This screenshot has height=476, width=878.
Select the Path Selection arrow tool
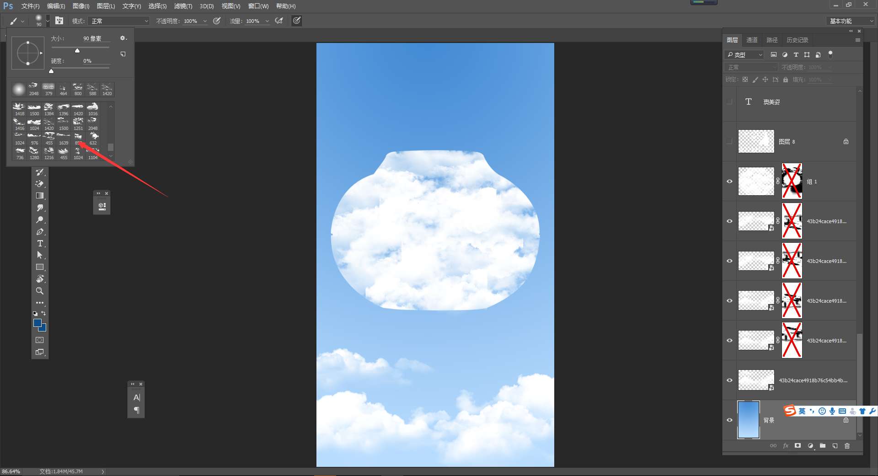(x=40, y=255)
